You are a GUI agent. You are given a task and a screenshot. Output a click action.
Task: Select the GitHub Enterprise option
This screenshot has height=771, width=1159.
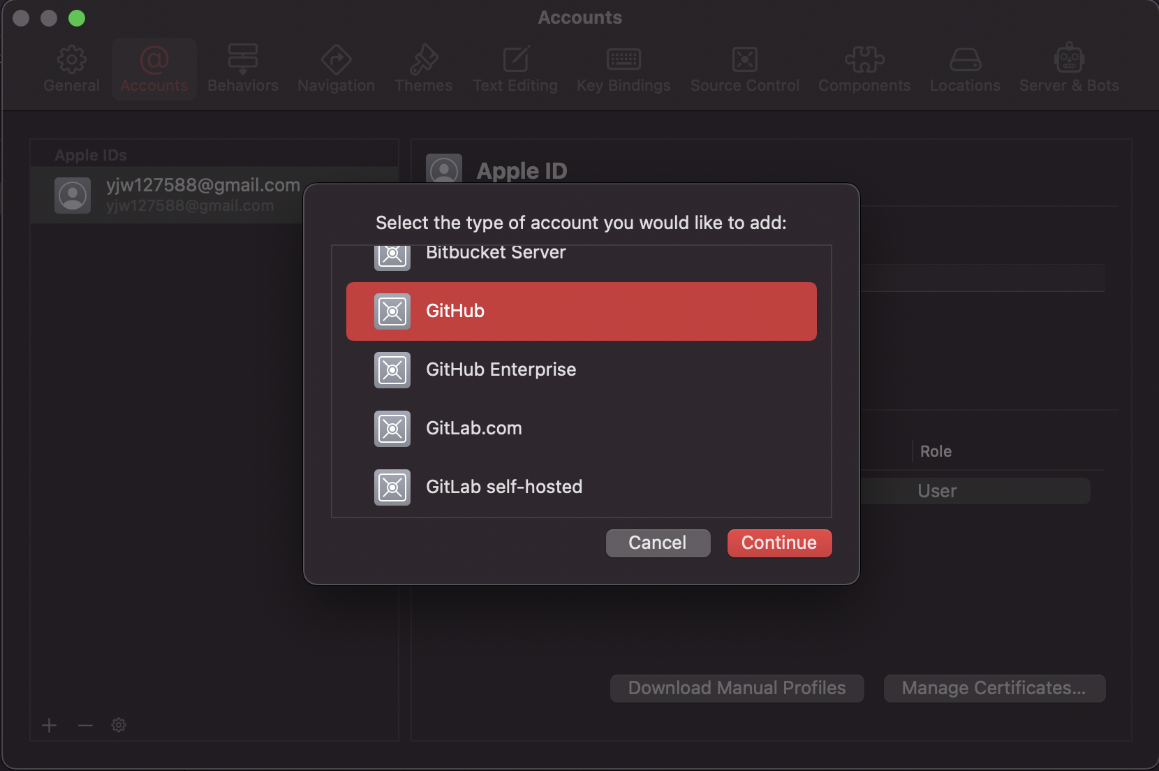click(x=582, y=370)
